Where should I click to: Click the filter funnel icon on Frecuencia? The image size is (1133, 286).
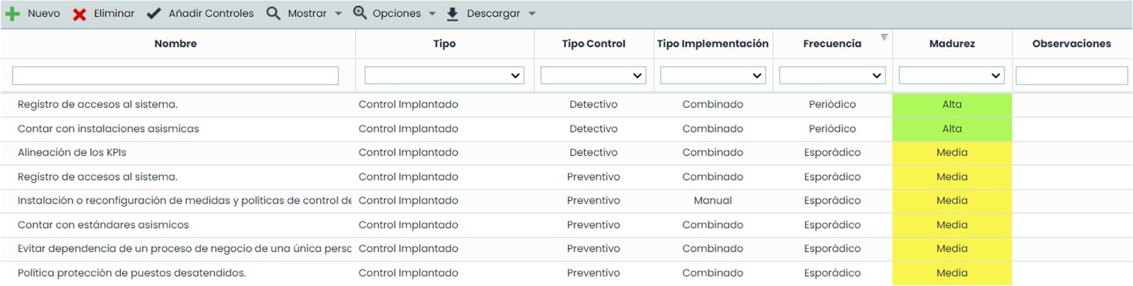pyautogui.click(x=884, y=37)
